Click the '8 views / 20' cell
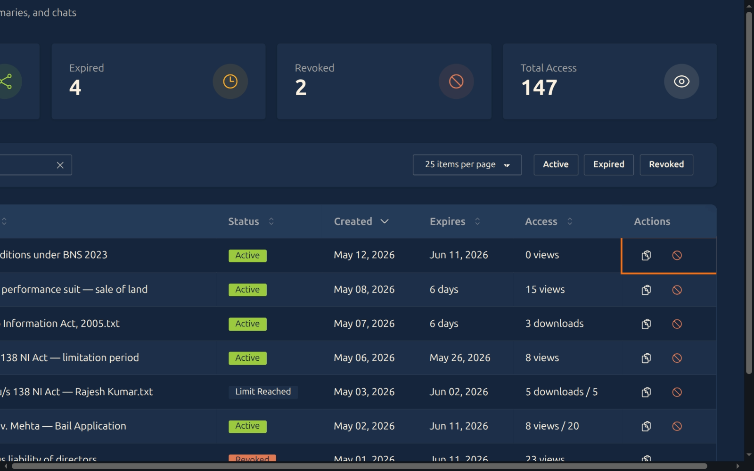This screenshot has width=754, height=471. point(552,426)
